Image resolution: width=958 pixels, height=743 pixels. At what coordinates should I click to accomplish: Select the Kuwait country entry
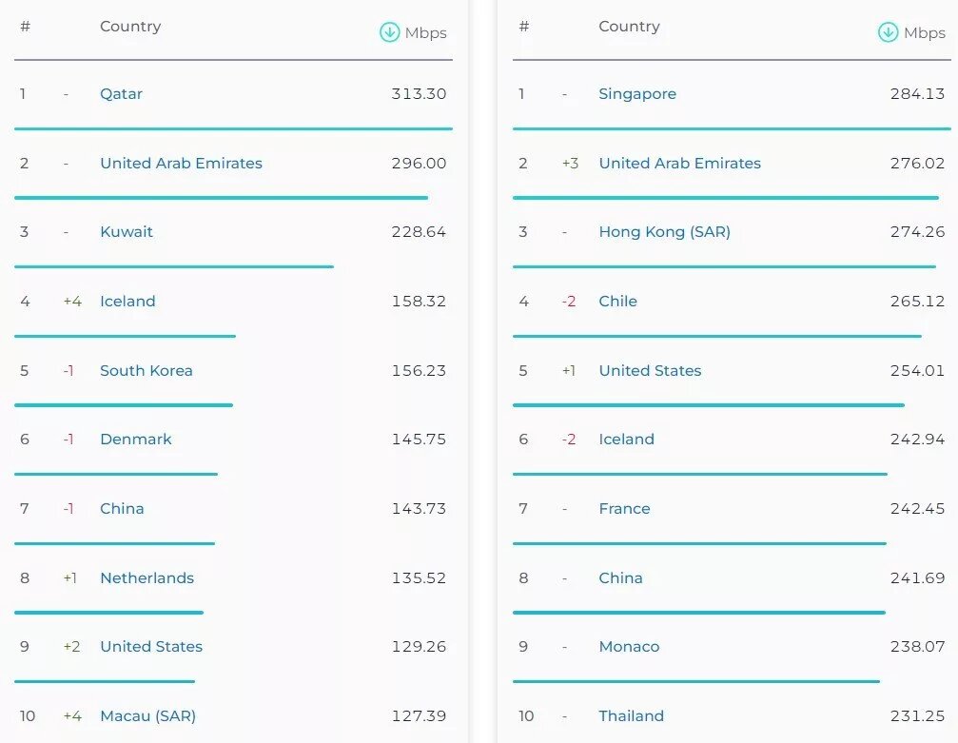(x=127, y=232)
